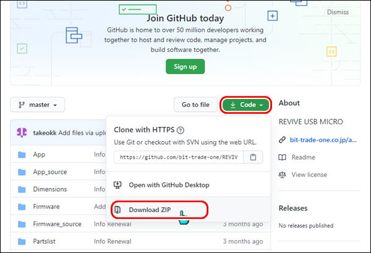The height and width of the screenshot is (253, 371).
Task: Dismiss the Join GitHub banner
Action: pyautogui.click(x=338, y=12)
